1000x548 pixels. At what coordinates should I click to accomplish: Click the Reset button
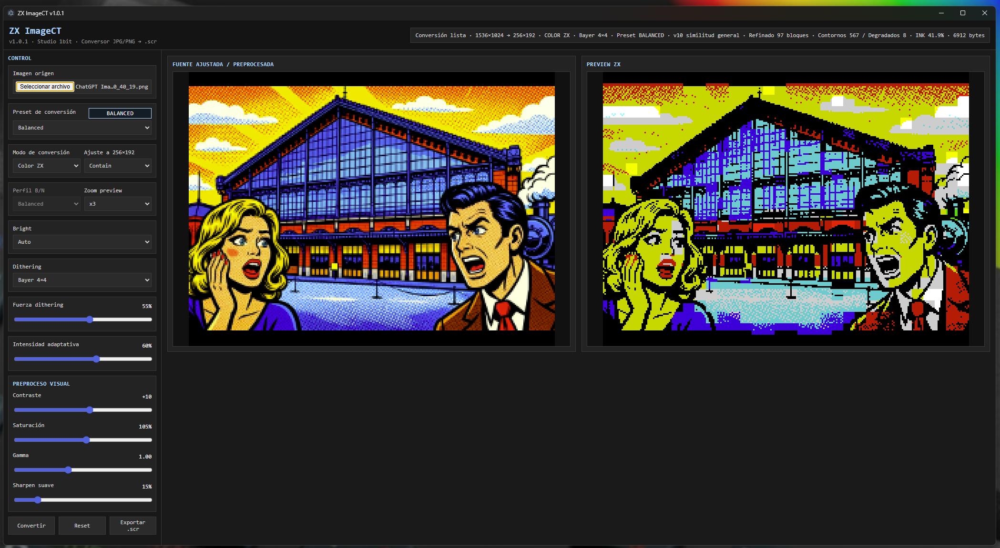[x=82, y=526]
